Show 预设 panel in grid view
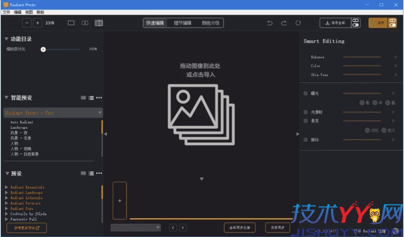Screen dimensions: 404x237 pos(83,173)
